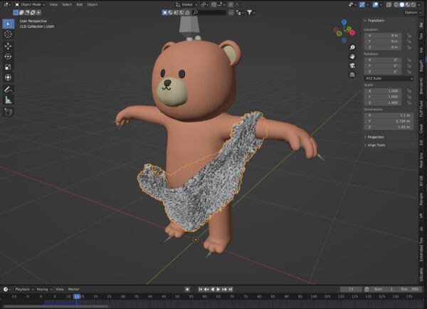Open the Add menu in the header

pyautogui.click(x=78, y=4)
